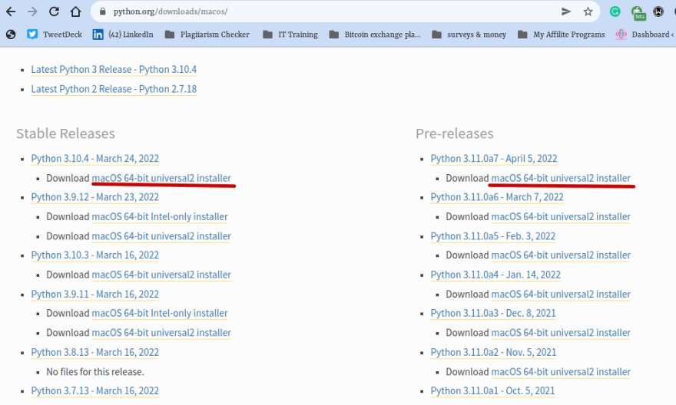676x405 pixels.
Task: Open Python 3.11.0a2 - Nov. 5, 2021 pre-release
Action: click(493, 353)
